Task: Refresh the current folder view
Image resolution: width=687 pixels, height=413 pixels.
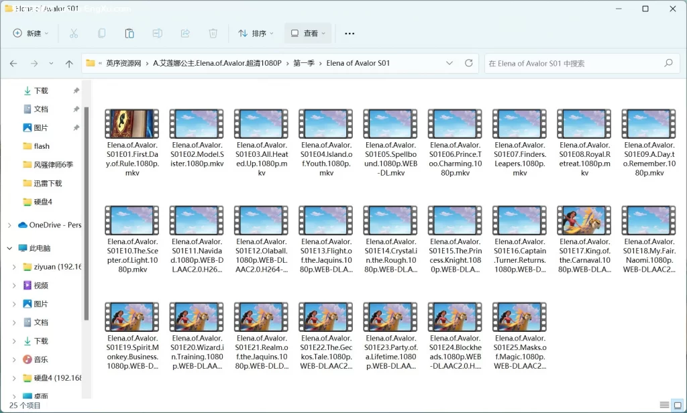Action: 469,63
